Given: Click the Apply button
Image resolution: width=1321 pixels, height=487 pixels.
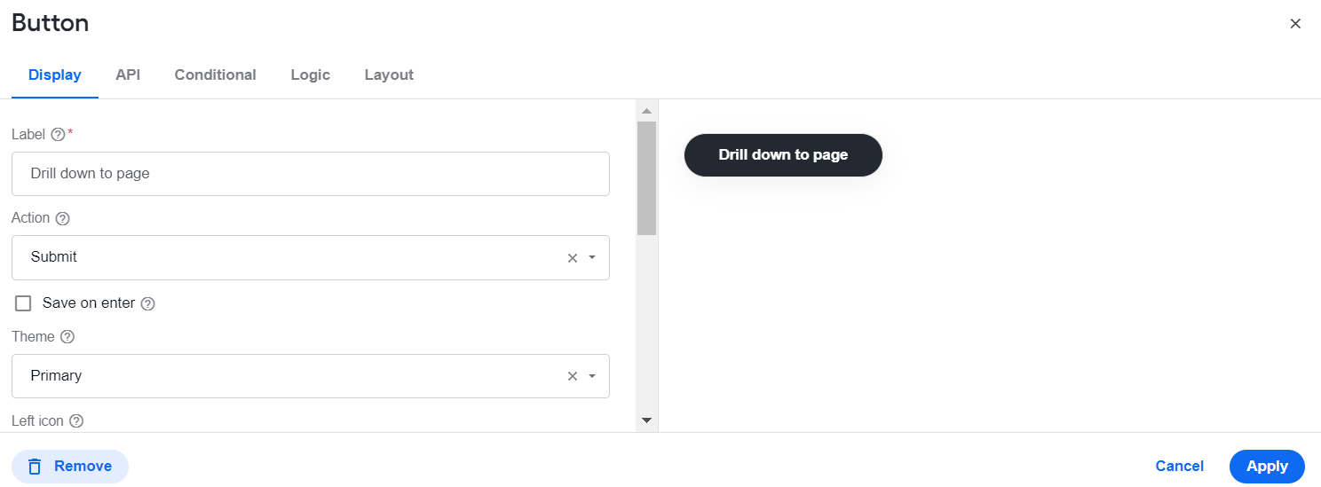Looking at the screenshot, I should pyautogui.click(x=1267, y=467).
